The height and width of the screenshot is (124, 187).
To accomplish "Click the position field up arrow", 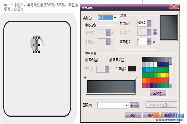I will [107, 68].
